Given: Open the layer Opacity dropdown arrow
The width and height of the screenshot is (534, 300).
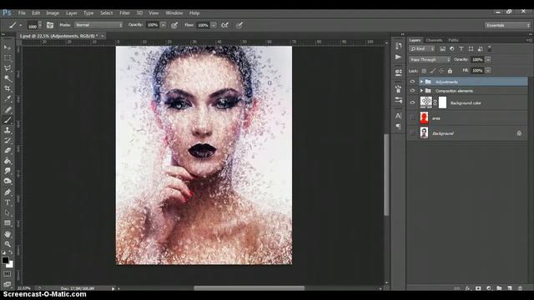Looking at the screenshot, I should [488, 59].
